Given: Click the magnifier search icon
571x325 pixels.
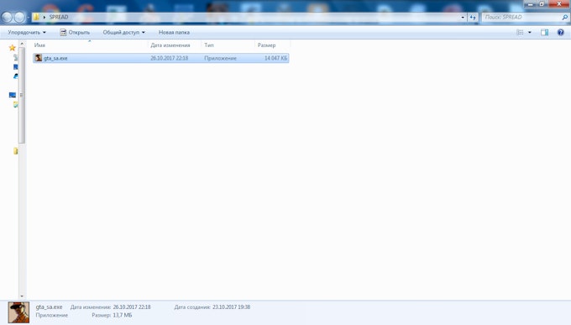Looking at the screenshot, I should coord(565,17).
